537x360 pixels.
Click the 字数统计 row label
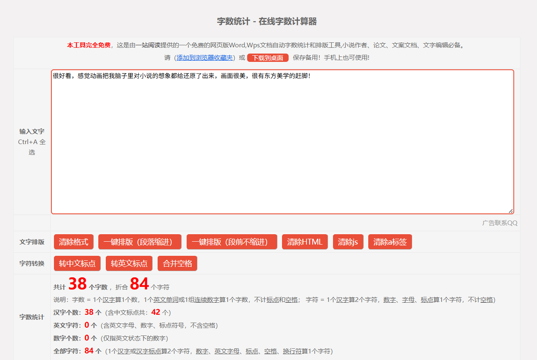pos(32,317)
